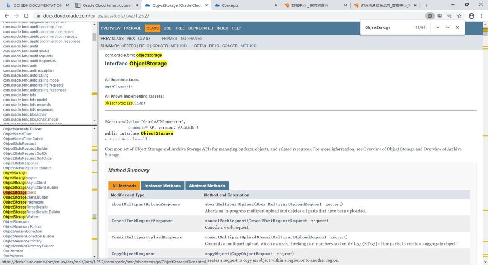Select the All Methods tab

pyautogui.click(x=124, y=186)
